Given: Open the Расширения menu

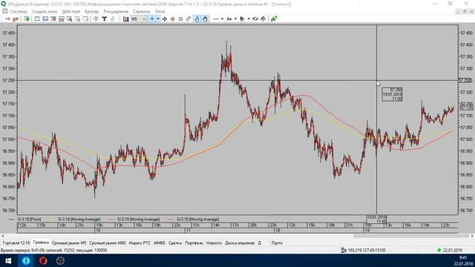Looking at the screenshot, I should coord(116,11).
